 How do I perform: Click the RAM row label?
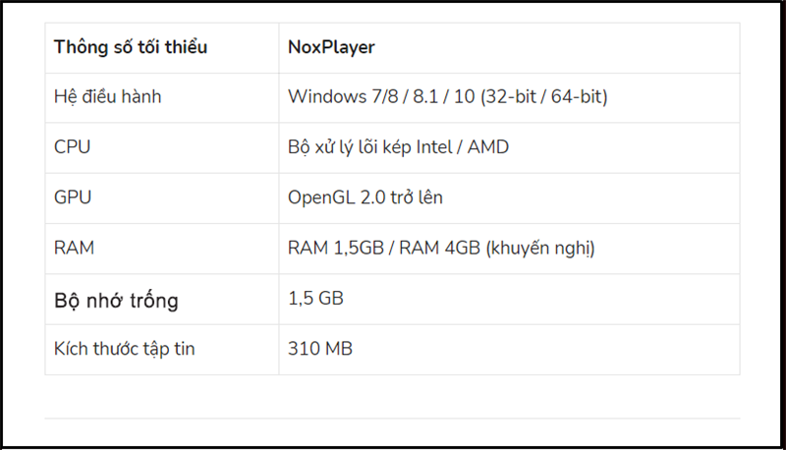[x=74, y=248]
